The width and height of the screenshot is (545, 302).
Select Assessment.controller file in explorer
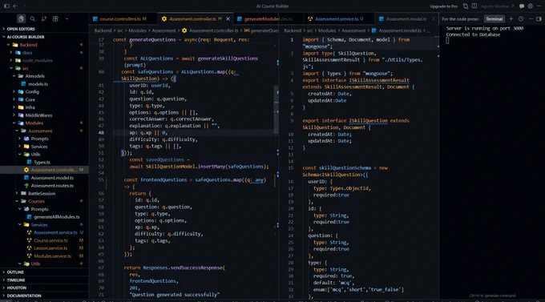coord(44,170)
